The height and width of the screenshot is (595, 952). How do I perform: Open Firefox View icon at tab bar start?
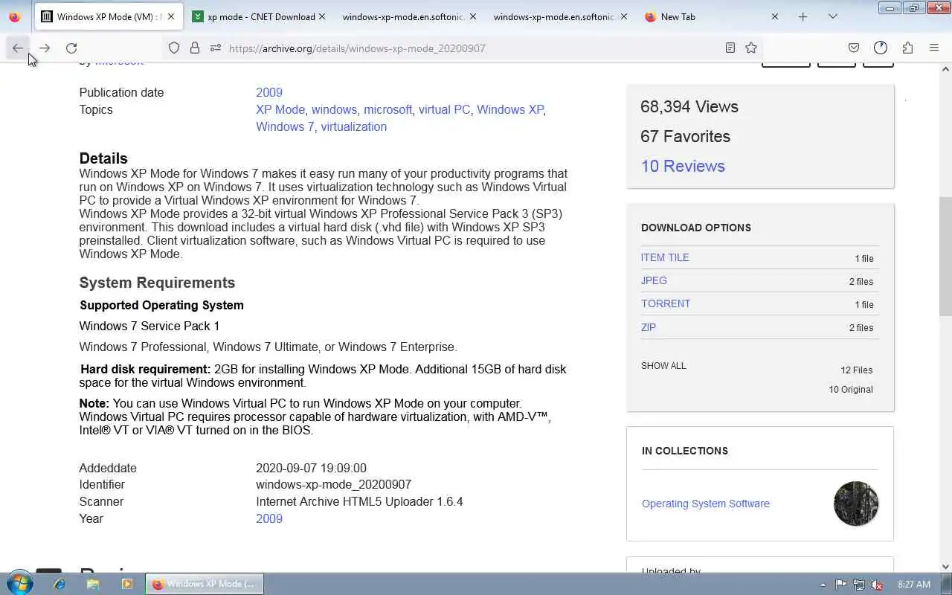click(x=15, y=16)
